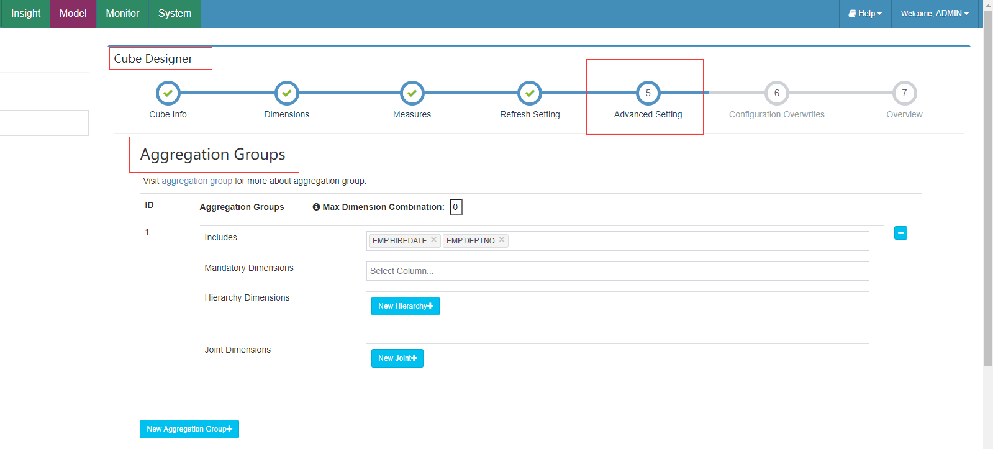Click the Max Dimension Combination info icon
This screenshot has width=993, height=449.
[x=316, y=207]
